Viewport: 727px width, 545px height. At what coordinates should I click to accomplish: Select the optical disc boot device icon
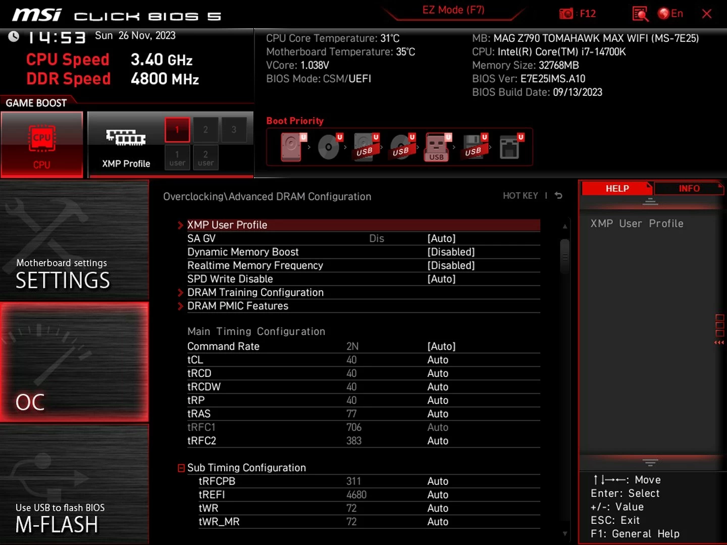point(329,147)
